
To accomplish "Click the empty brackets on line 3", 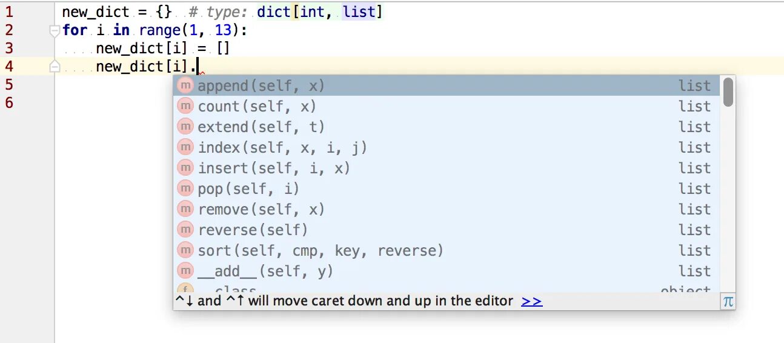I will 223,48.
